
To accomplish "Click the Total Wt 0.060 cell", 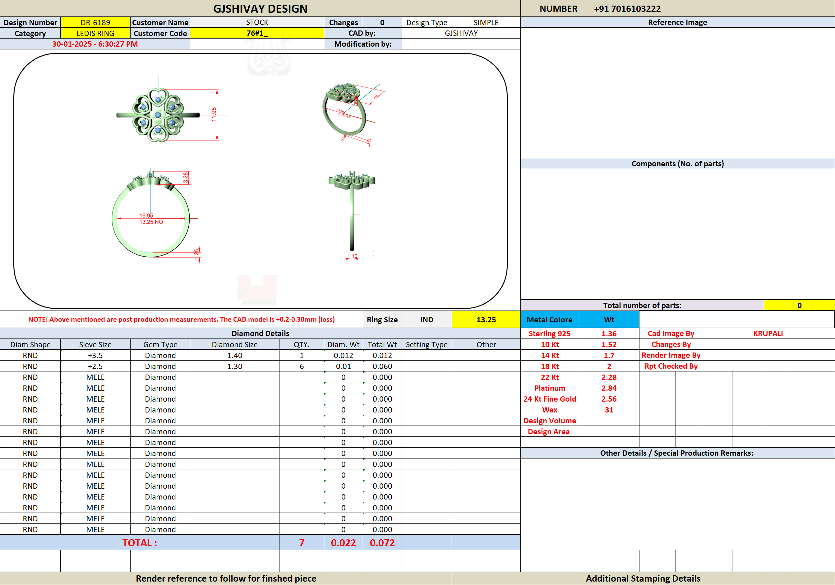I will coord(382,366).
